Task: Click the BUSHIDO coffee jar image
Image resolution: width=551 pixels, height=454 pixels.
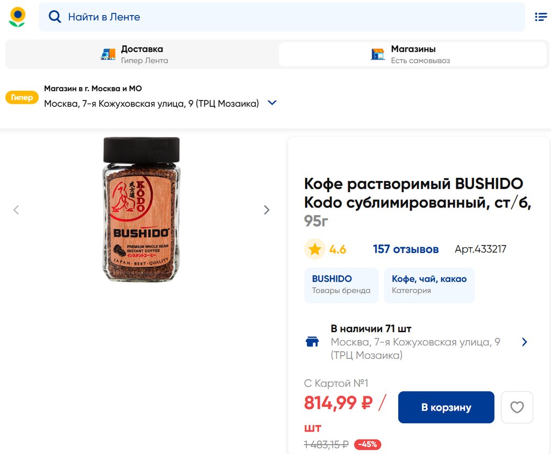Action: (142, 210)
